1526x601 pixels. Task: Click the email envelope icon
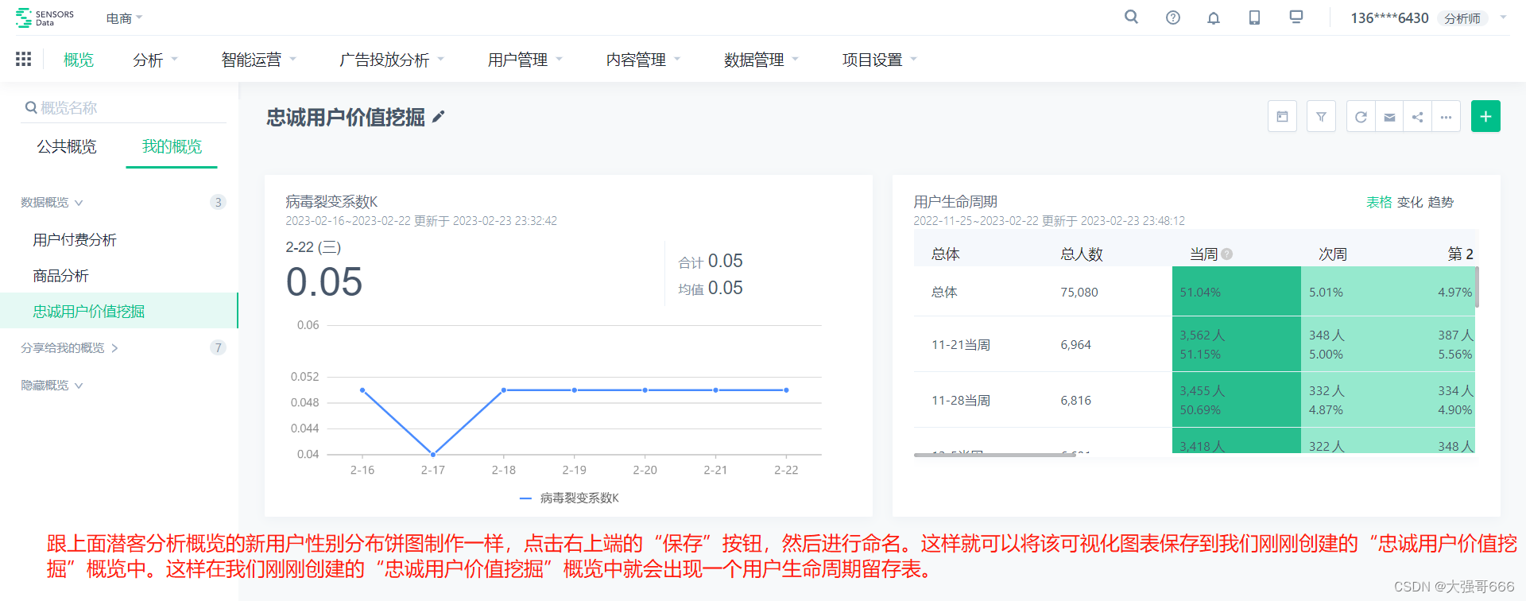coord(1389,117)
